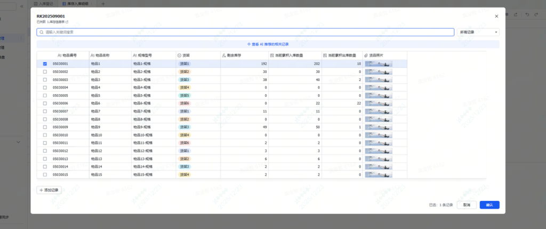Screen dimensions: 546x229
Task: Close the RK202509001 dialog with X
Action: [495, 16]
